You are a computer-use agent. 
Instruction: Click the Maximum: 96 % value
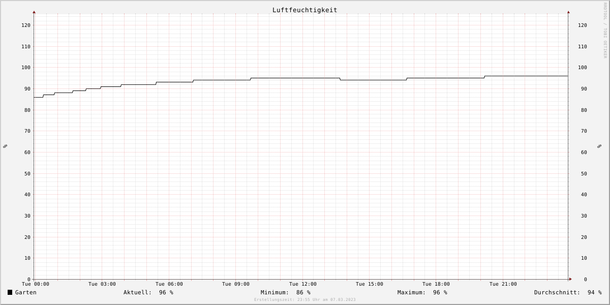(422, 292)
